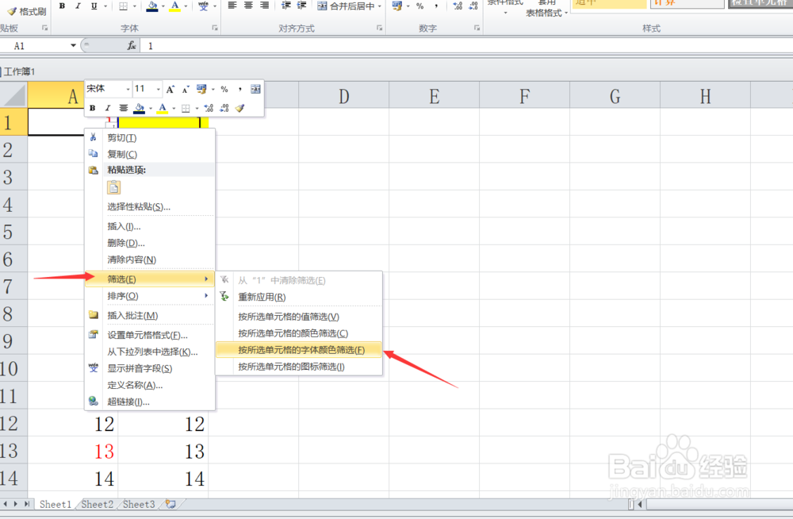Click the percent button in mini toolbar
This screenshot has width=793, height=519.
pyautogui.click(x=224, y=89)
